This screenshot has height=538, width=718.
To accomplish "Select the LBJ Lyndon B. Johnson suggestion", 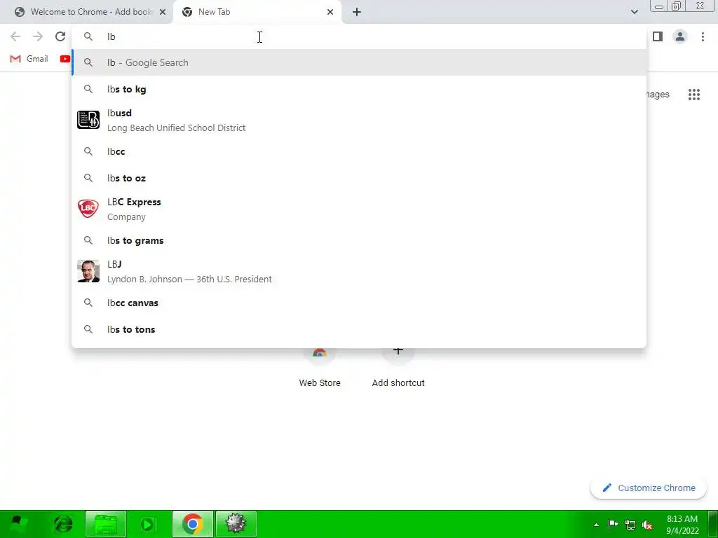I will coord(359,271).
